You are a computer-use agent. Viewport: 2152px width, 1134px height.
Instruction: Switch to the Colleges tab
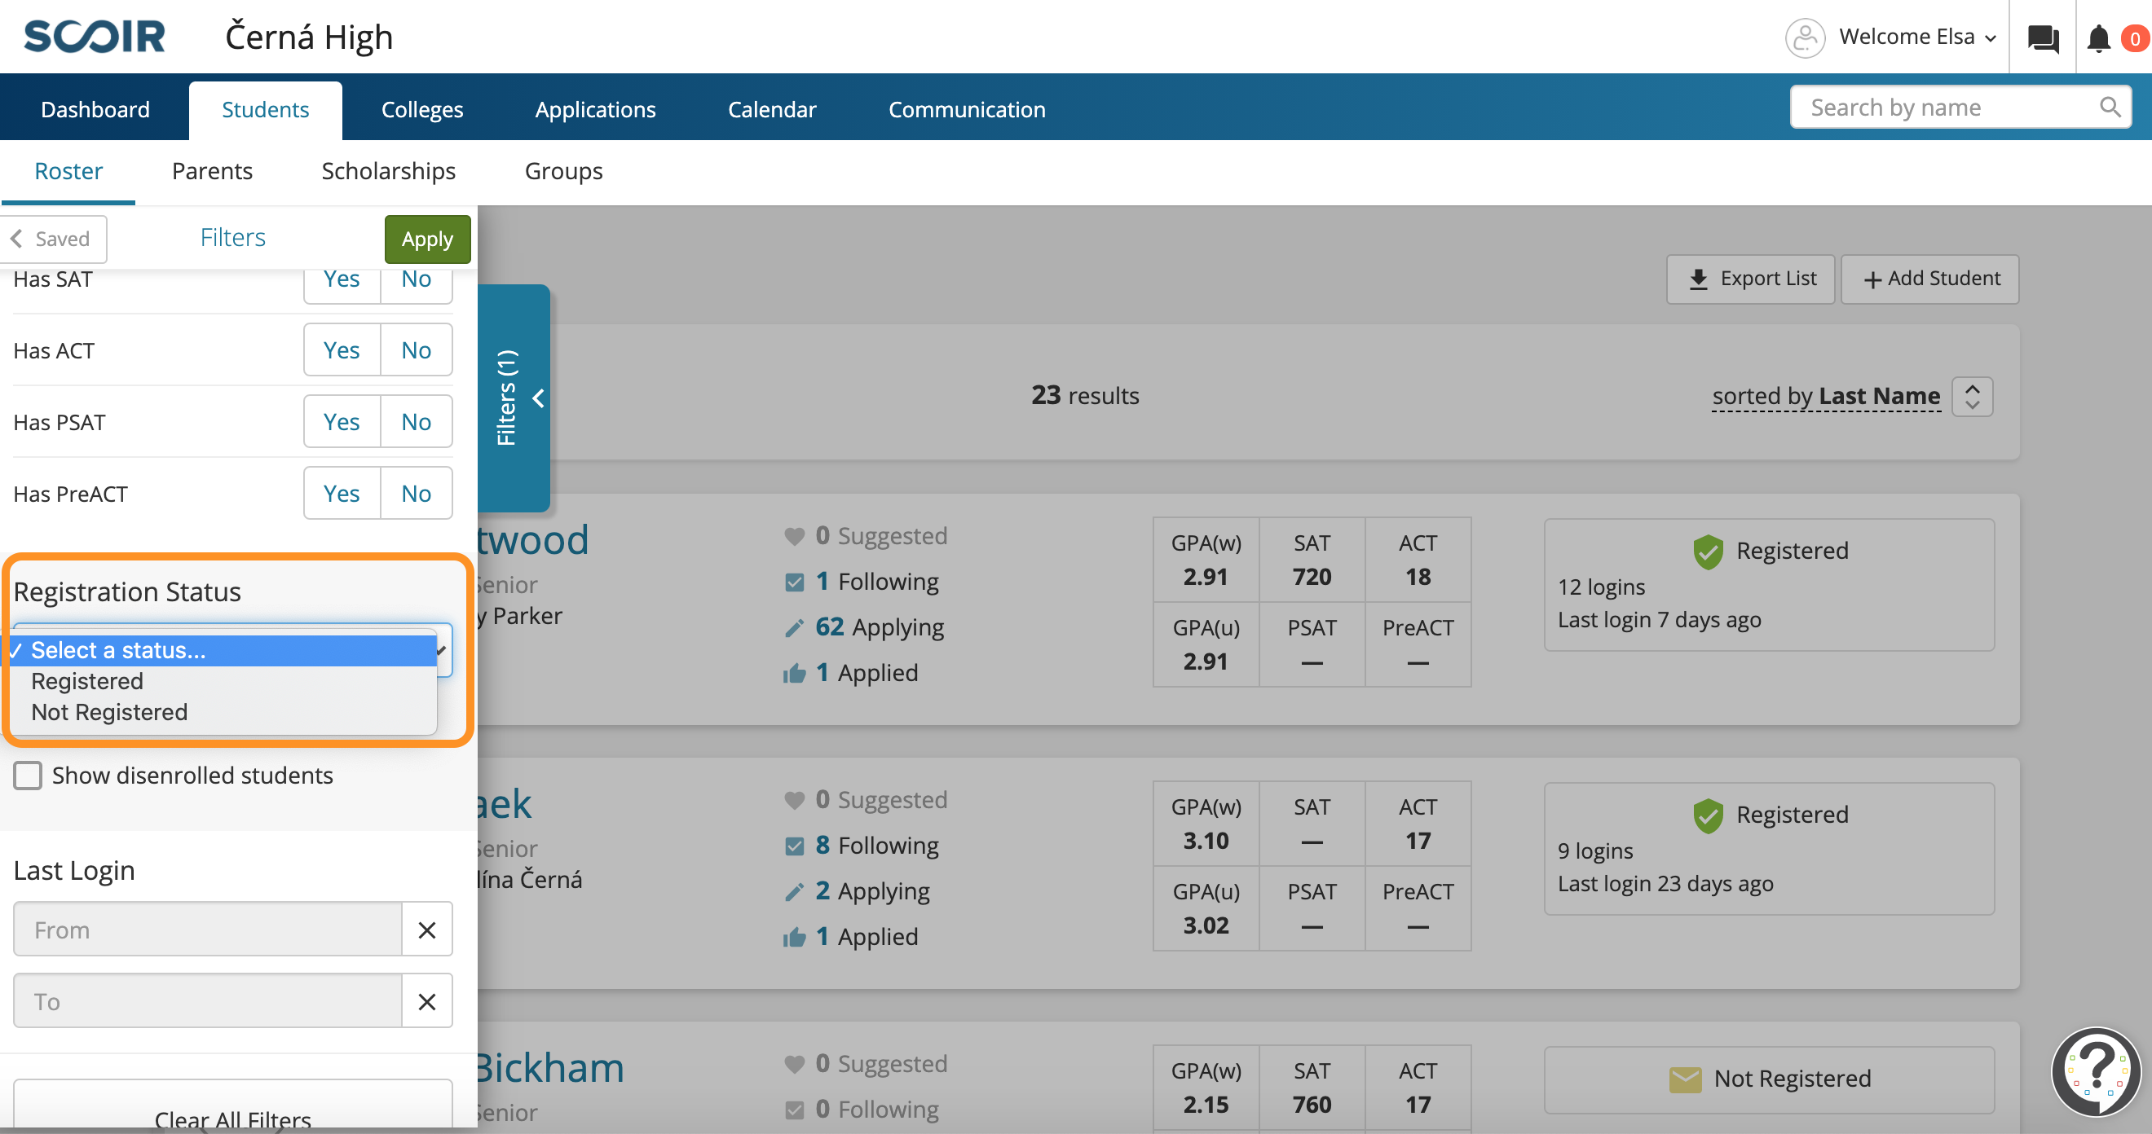point(422,109)
